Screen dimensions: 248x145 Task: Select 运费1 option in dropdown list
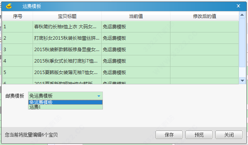tap(66, 107)
